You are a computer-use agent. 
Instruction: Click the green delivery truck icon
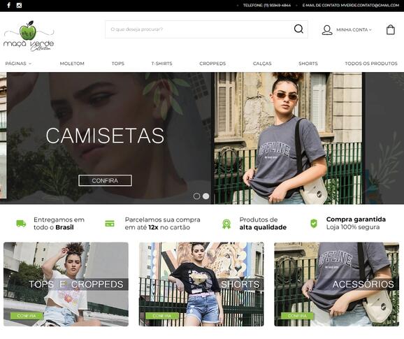[21, 224]
